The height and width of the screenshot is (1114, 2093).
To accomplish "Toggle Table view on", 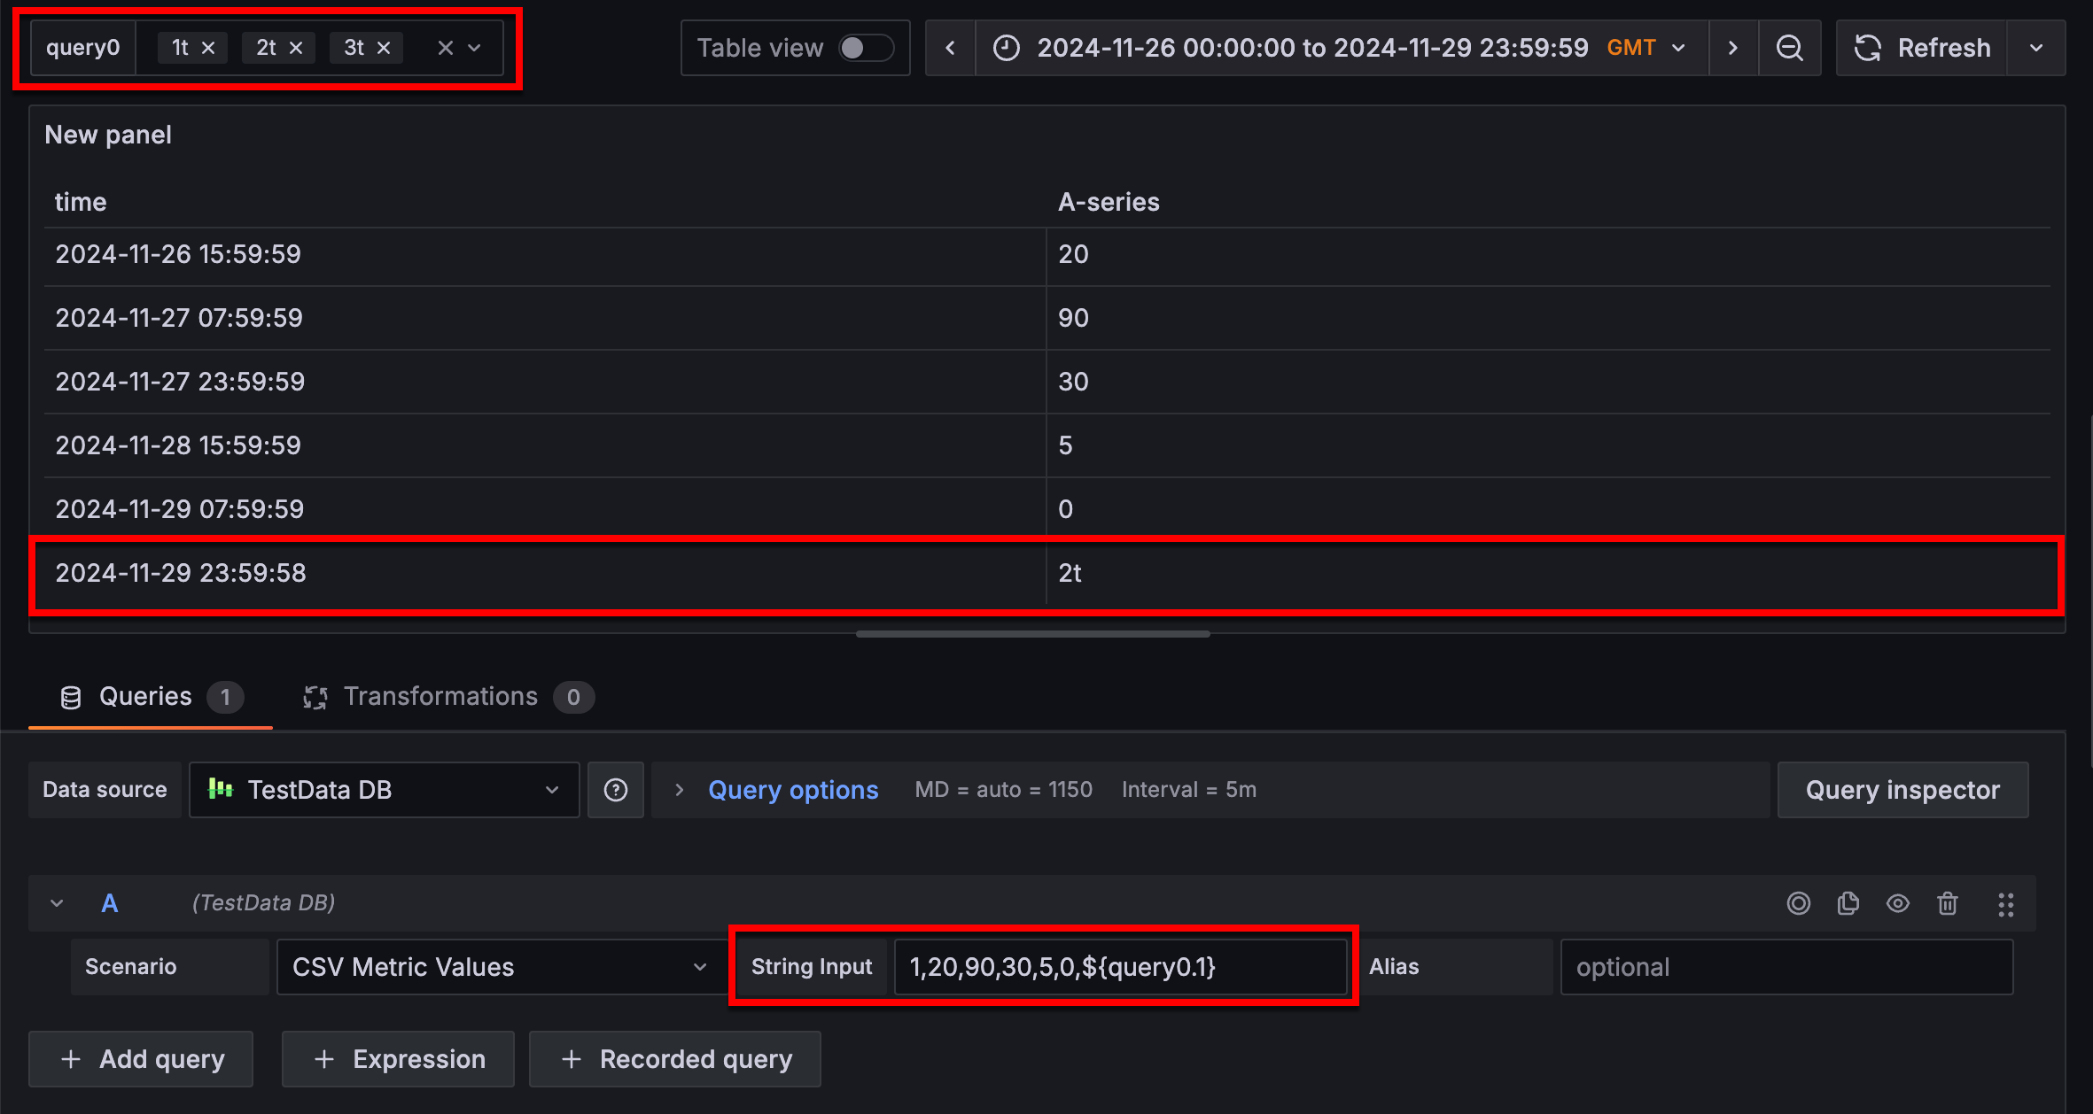I will click(866, 47).
